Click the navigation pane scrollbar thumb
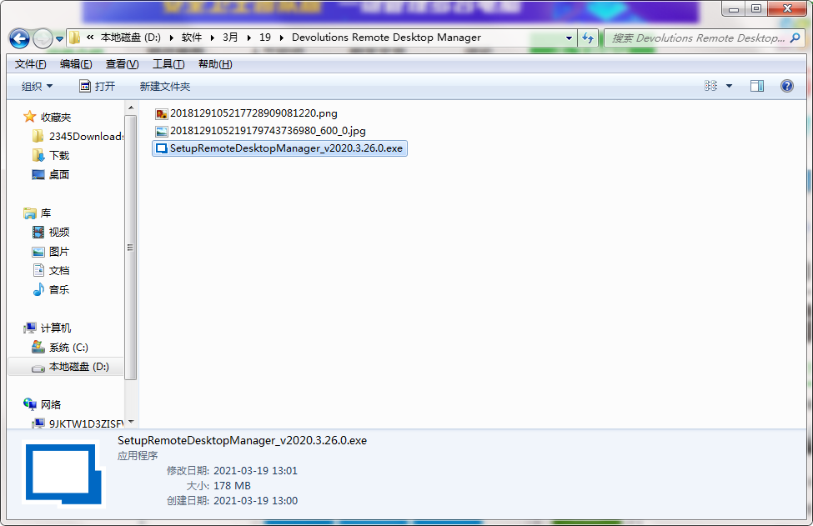 coord(131,248)
